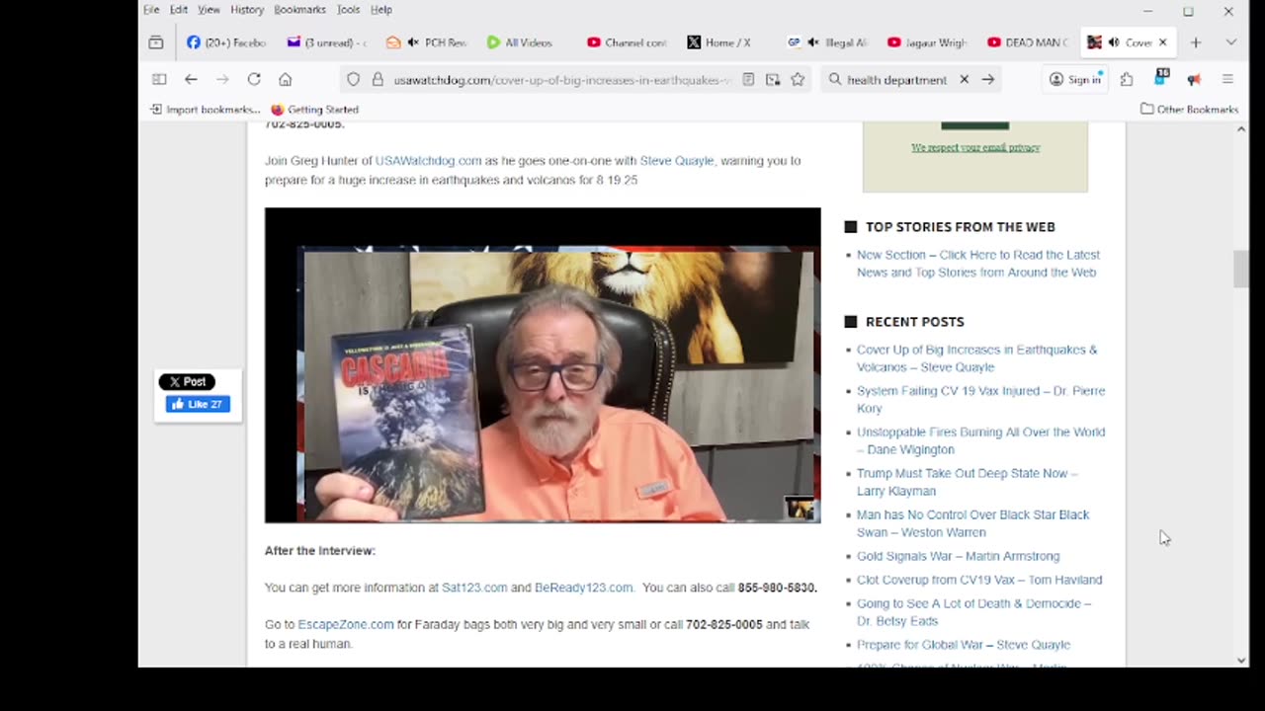Switch to the 'Home / X' tab

click(726, 42)
